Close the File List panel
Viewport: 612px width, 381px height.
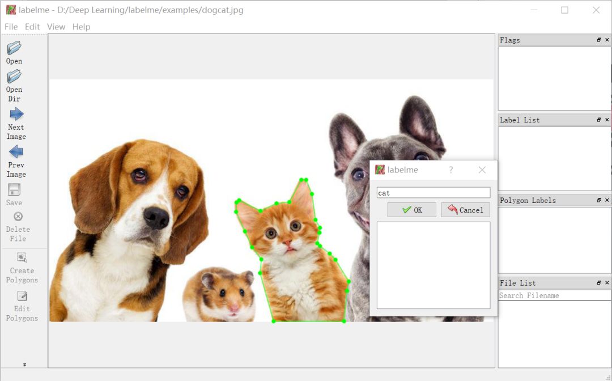point(607,282)
